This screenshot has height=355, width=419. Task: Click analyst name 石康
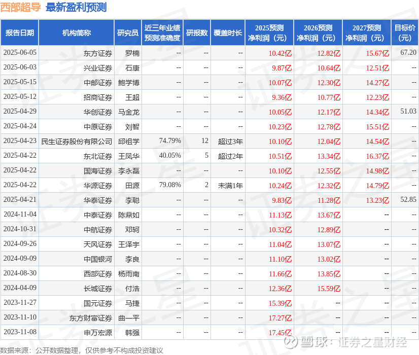pos(132,68)
